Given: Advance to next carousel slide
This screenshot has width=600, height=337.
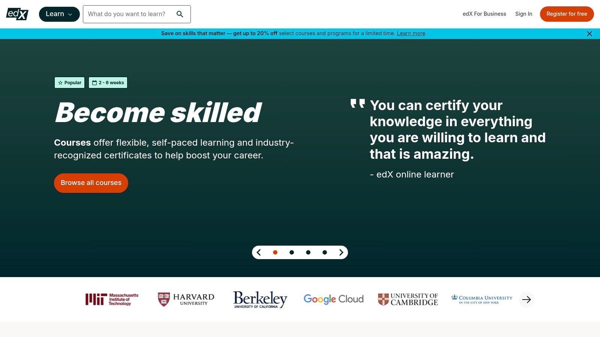Looking at the screenshot, I should click(x=341, y=252).
